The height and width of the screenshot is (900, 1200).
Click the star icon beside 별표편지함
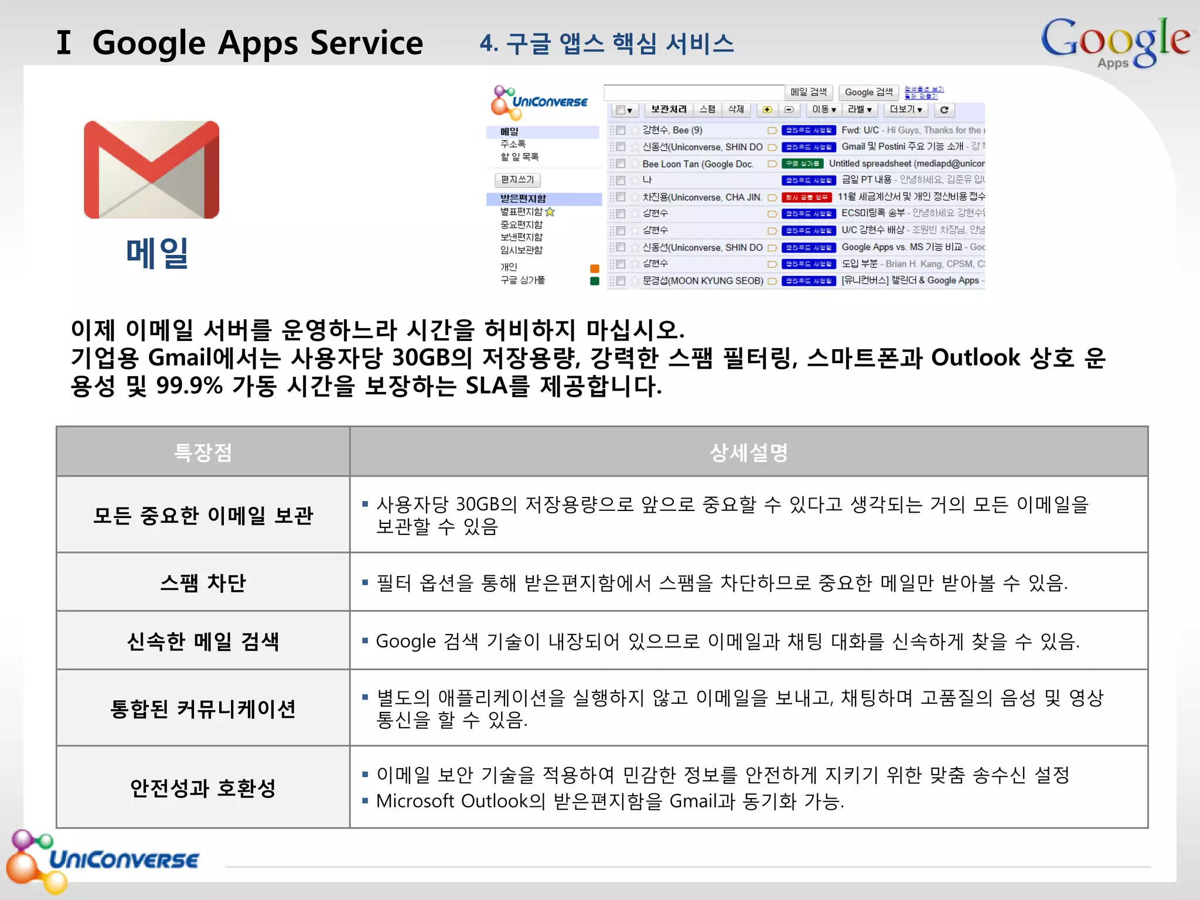click(550, 212)
